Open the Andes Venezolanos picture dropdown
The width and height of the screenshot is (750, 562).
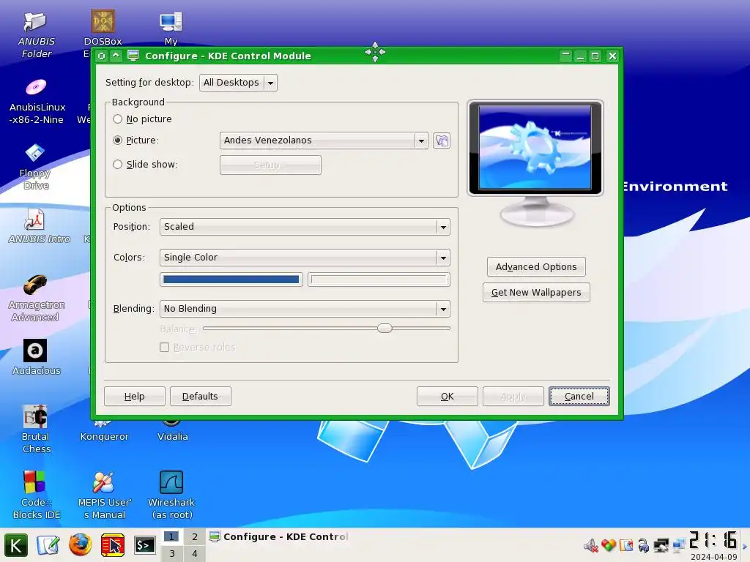(x=323, y=140)
